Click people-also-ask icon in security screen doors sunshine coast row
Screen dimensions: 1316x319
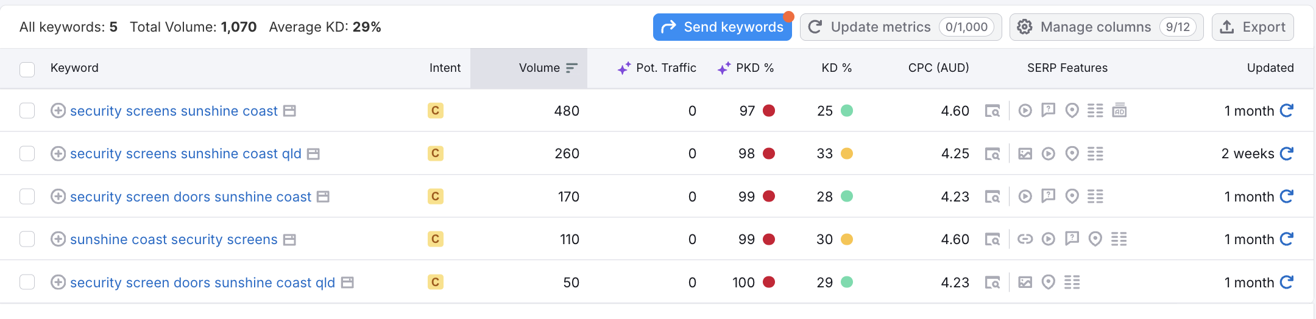[1049, 196]
